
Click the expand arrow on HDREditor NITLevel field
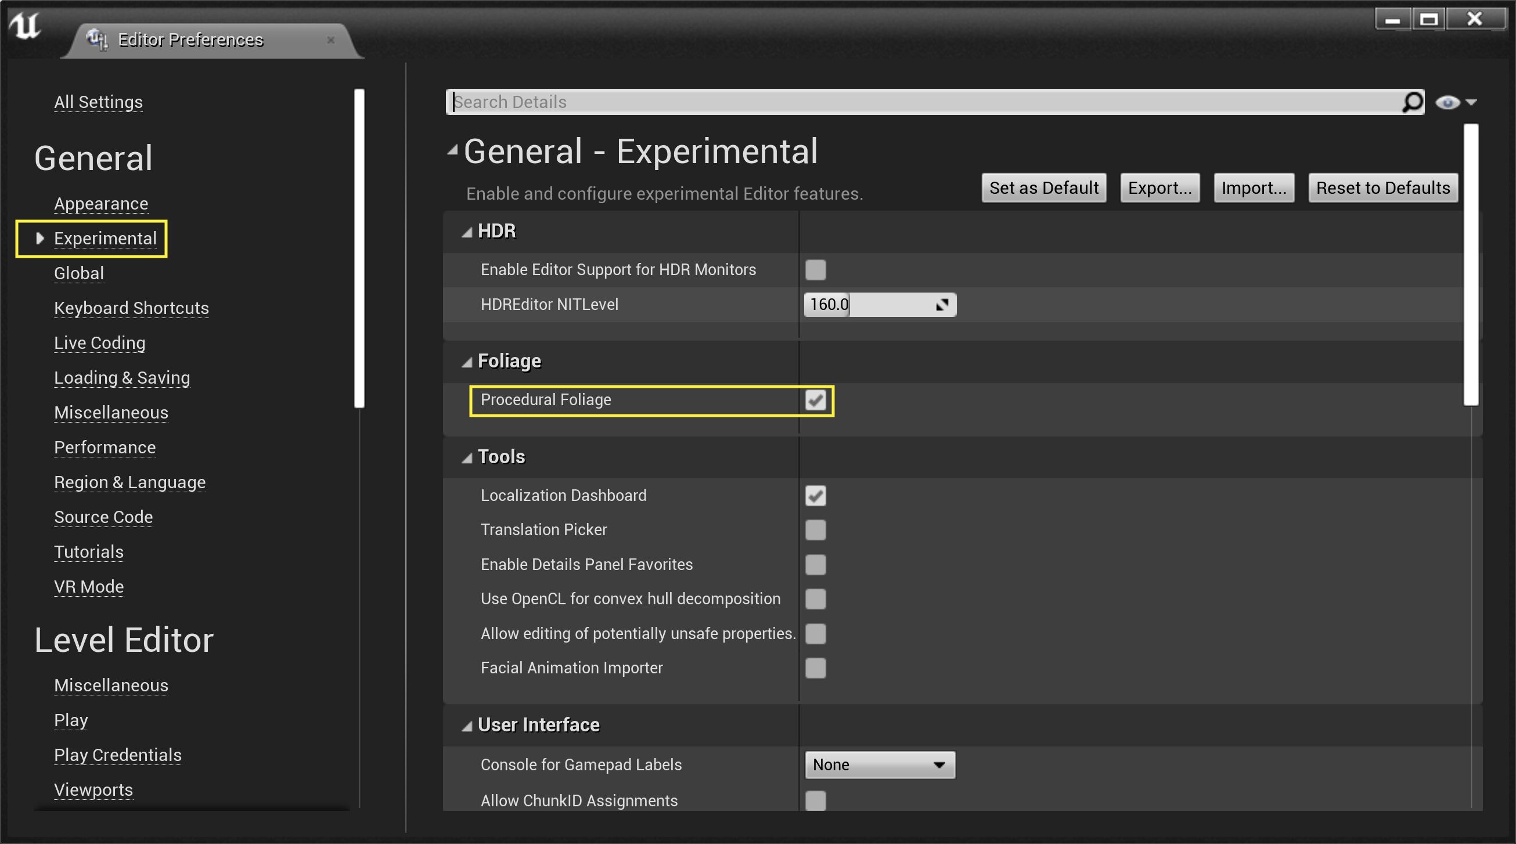tap(942, 305)
